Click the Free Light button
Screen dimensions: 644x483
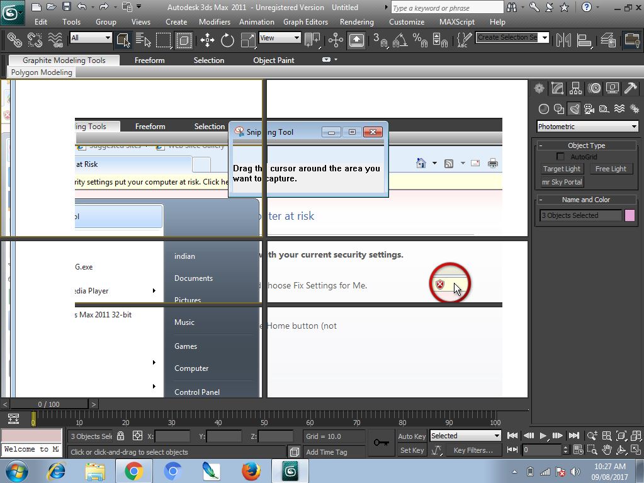611,169
